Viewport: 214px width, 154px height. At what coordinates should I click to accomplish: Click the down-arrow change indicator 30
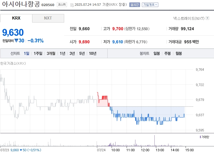coord(19,41)
